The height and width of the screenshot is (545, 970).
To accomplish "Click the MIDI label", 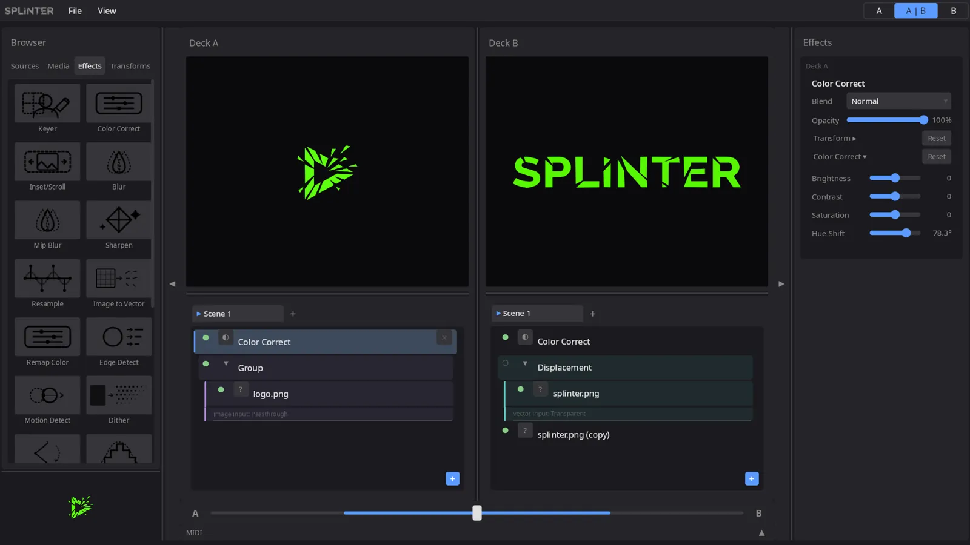I will pos(194,533).
